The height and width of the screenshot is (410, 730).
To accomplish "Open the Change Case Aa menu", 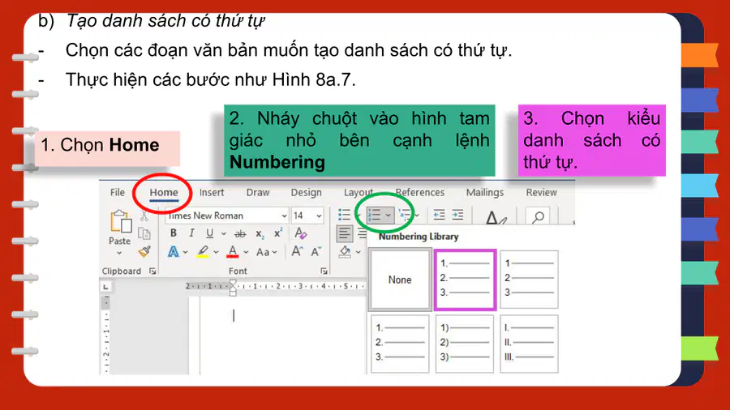I will coord(267,252).
